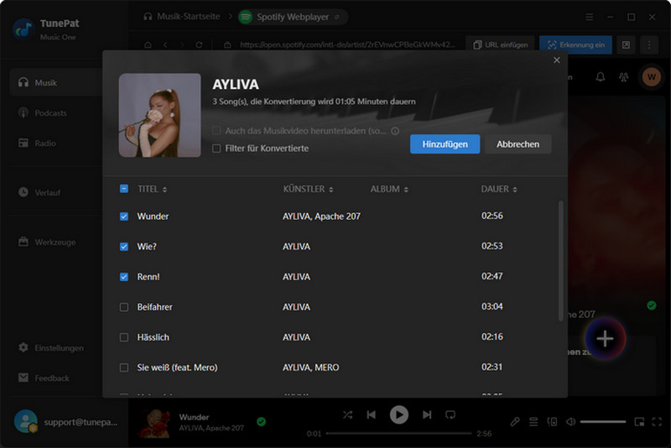Click the Abbrechen button
Image resolution: width=671 pixels, height=448 pixels.
click(518, 144)
